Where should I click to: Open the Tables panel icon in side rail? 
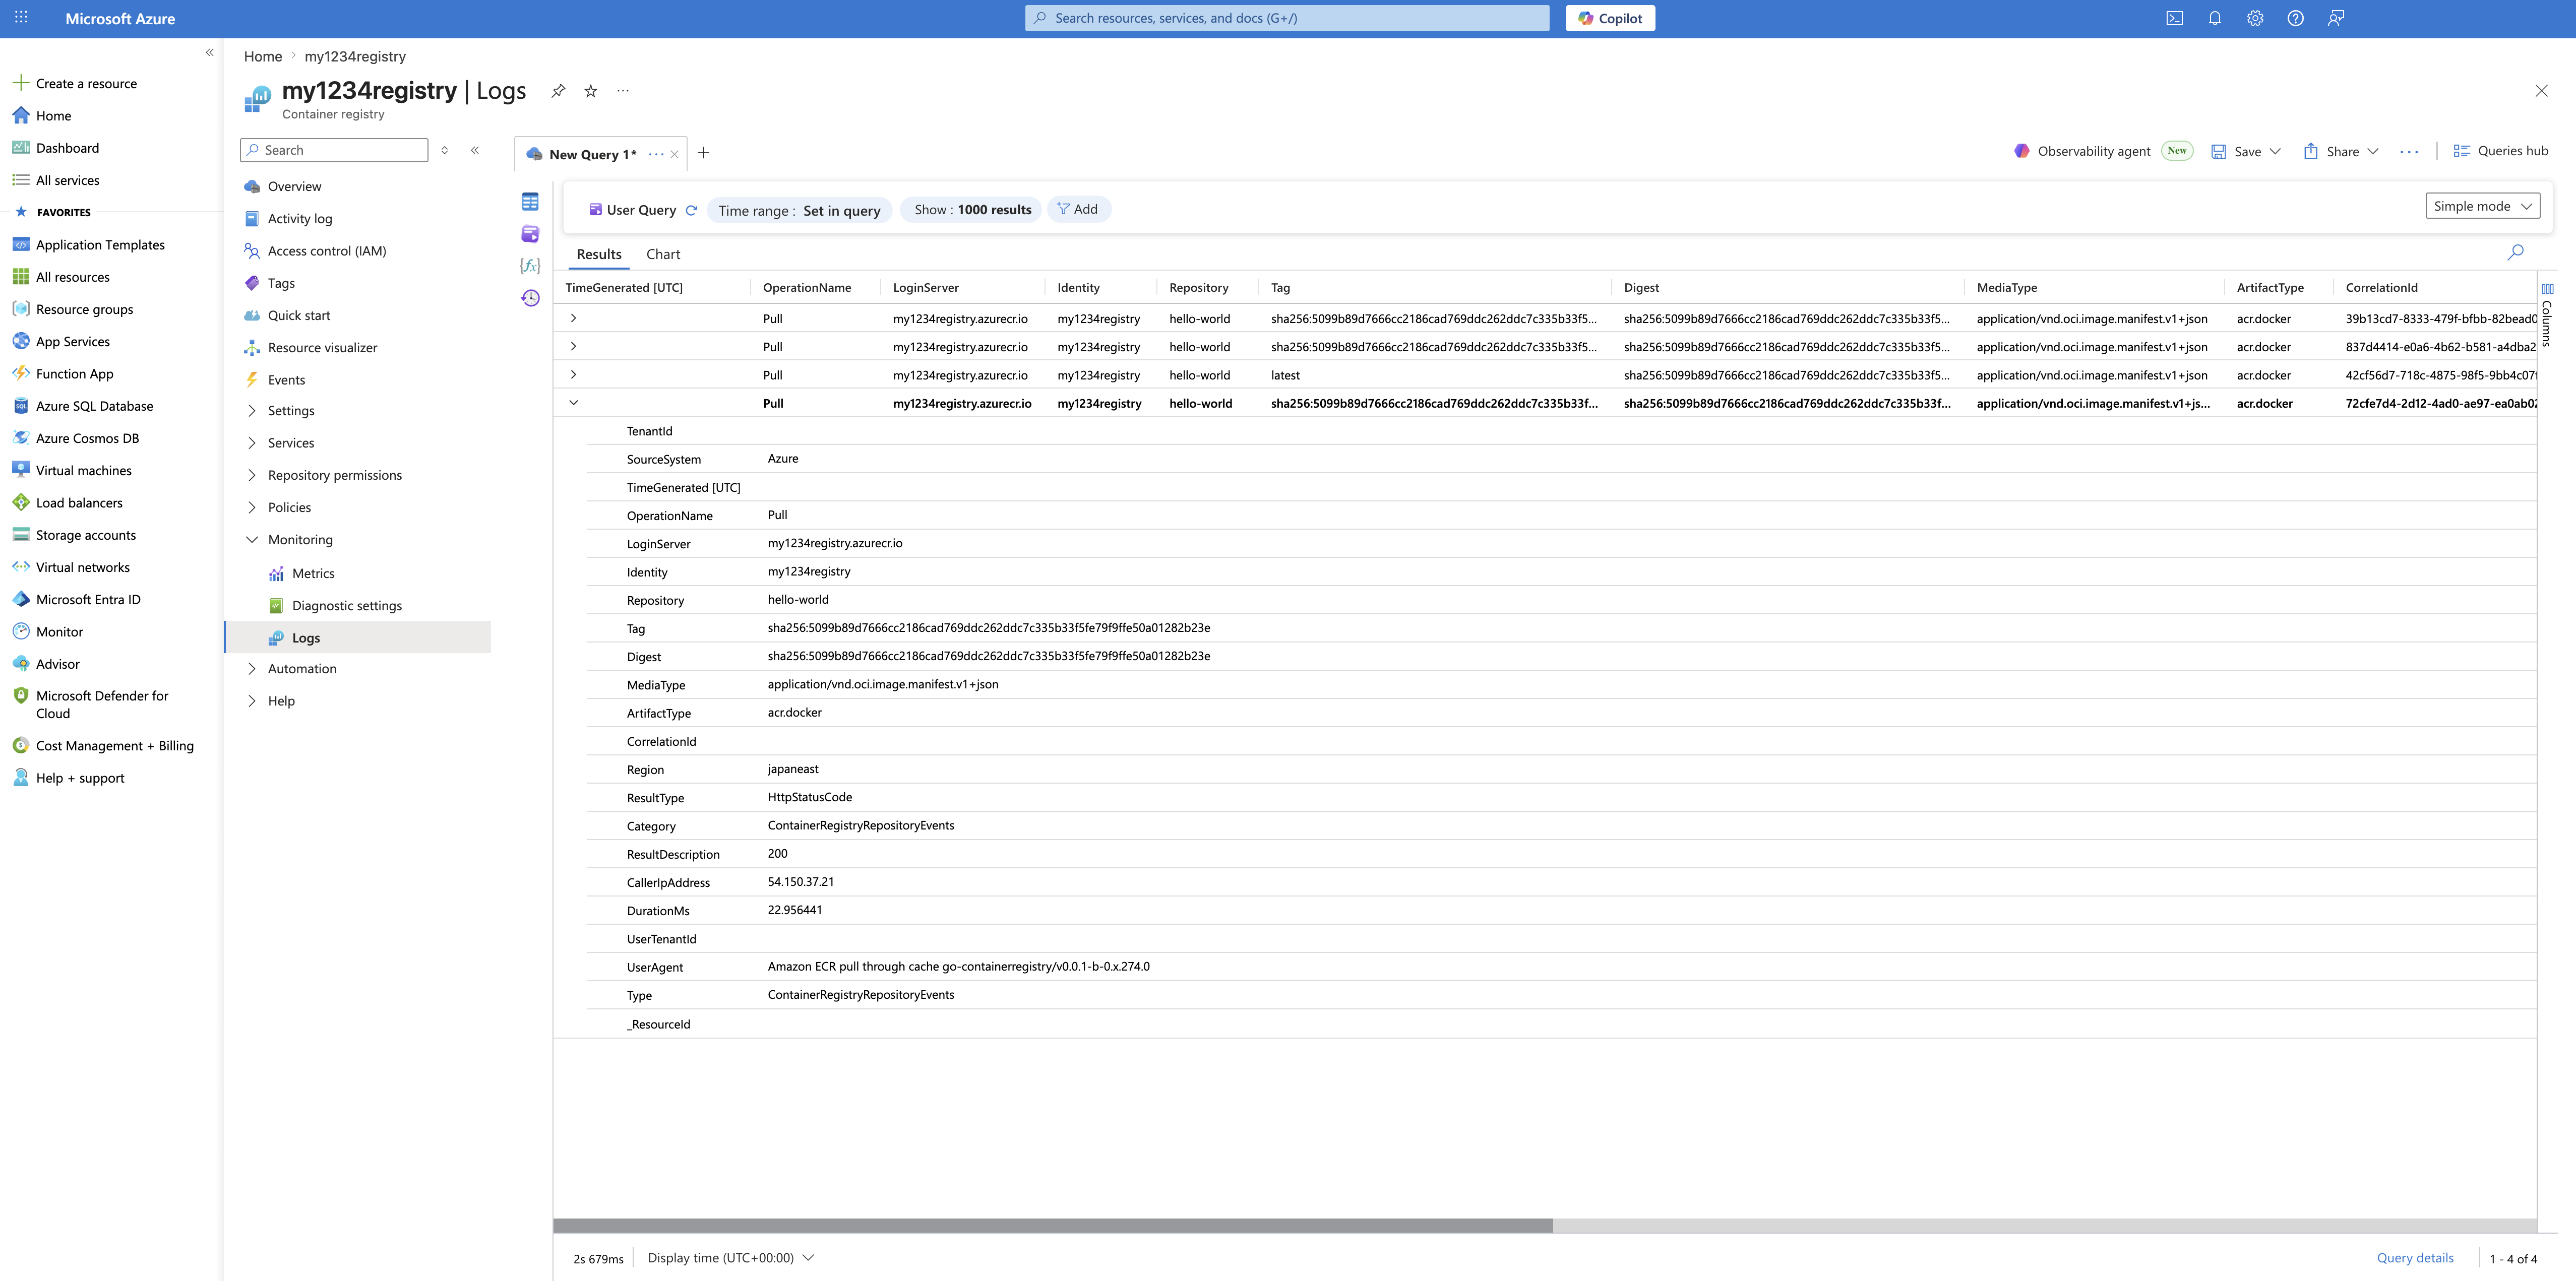click(530, 202)
